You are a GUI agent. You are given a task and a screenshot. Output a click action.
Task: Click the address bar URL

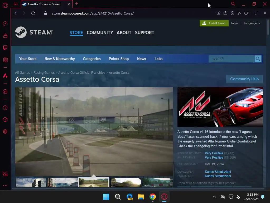click(93, 13)
